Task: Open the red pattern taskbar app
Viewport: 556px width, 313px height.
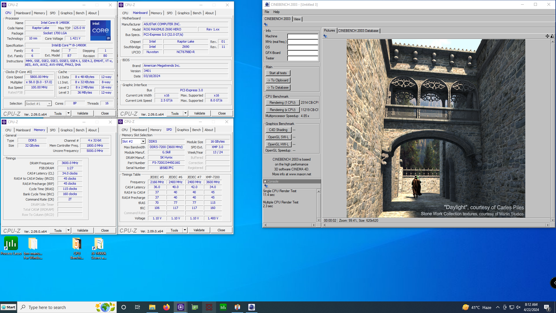Action: tap(209, 307)
